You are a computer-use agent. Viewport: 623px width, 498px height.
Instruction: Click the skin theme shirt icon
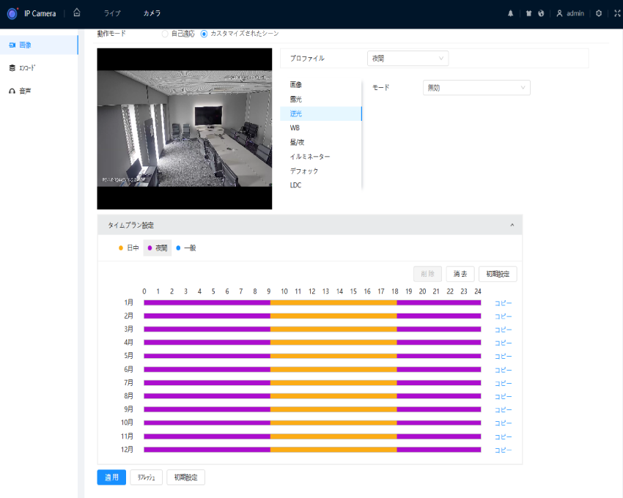click(x=529, y=13)
